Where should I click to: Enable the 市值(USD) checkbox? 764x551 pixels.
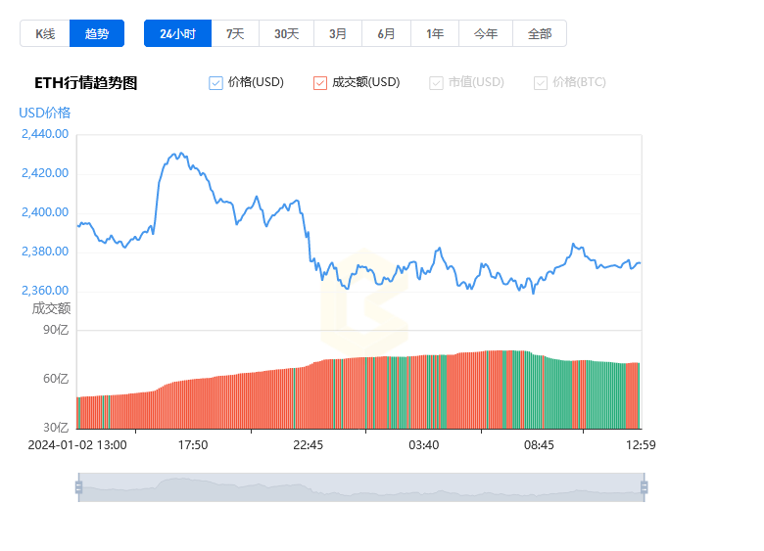[436, 83]
